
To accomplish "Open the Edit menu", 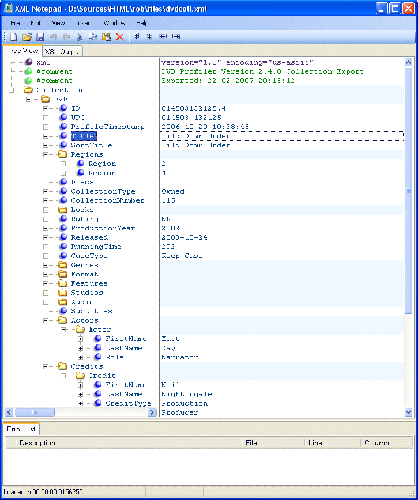I will [x=36, y=23].
